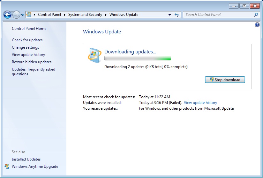Click the Windows Update box icon

coord(94,55)
